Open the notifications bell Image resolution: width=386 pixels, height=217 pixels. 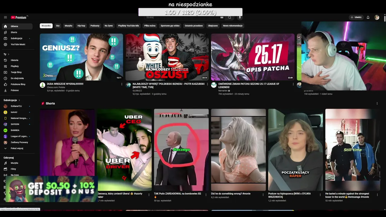368,17
